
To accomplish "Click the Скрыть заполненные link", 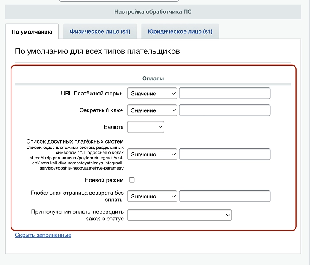I will (43, 235).
